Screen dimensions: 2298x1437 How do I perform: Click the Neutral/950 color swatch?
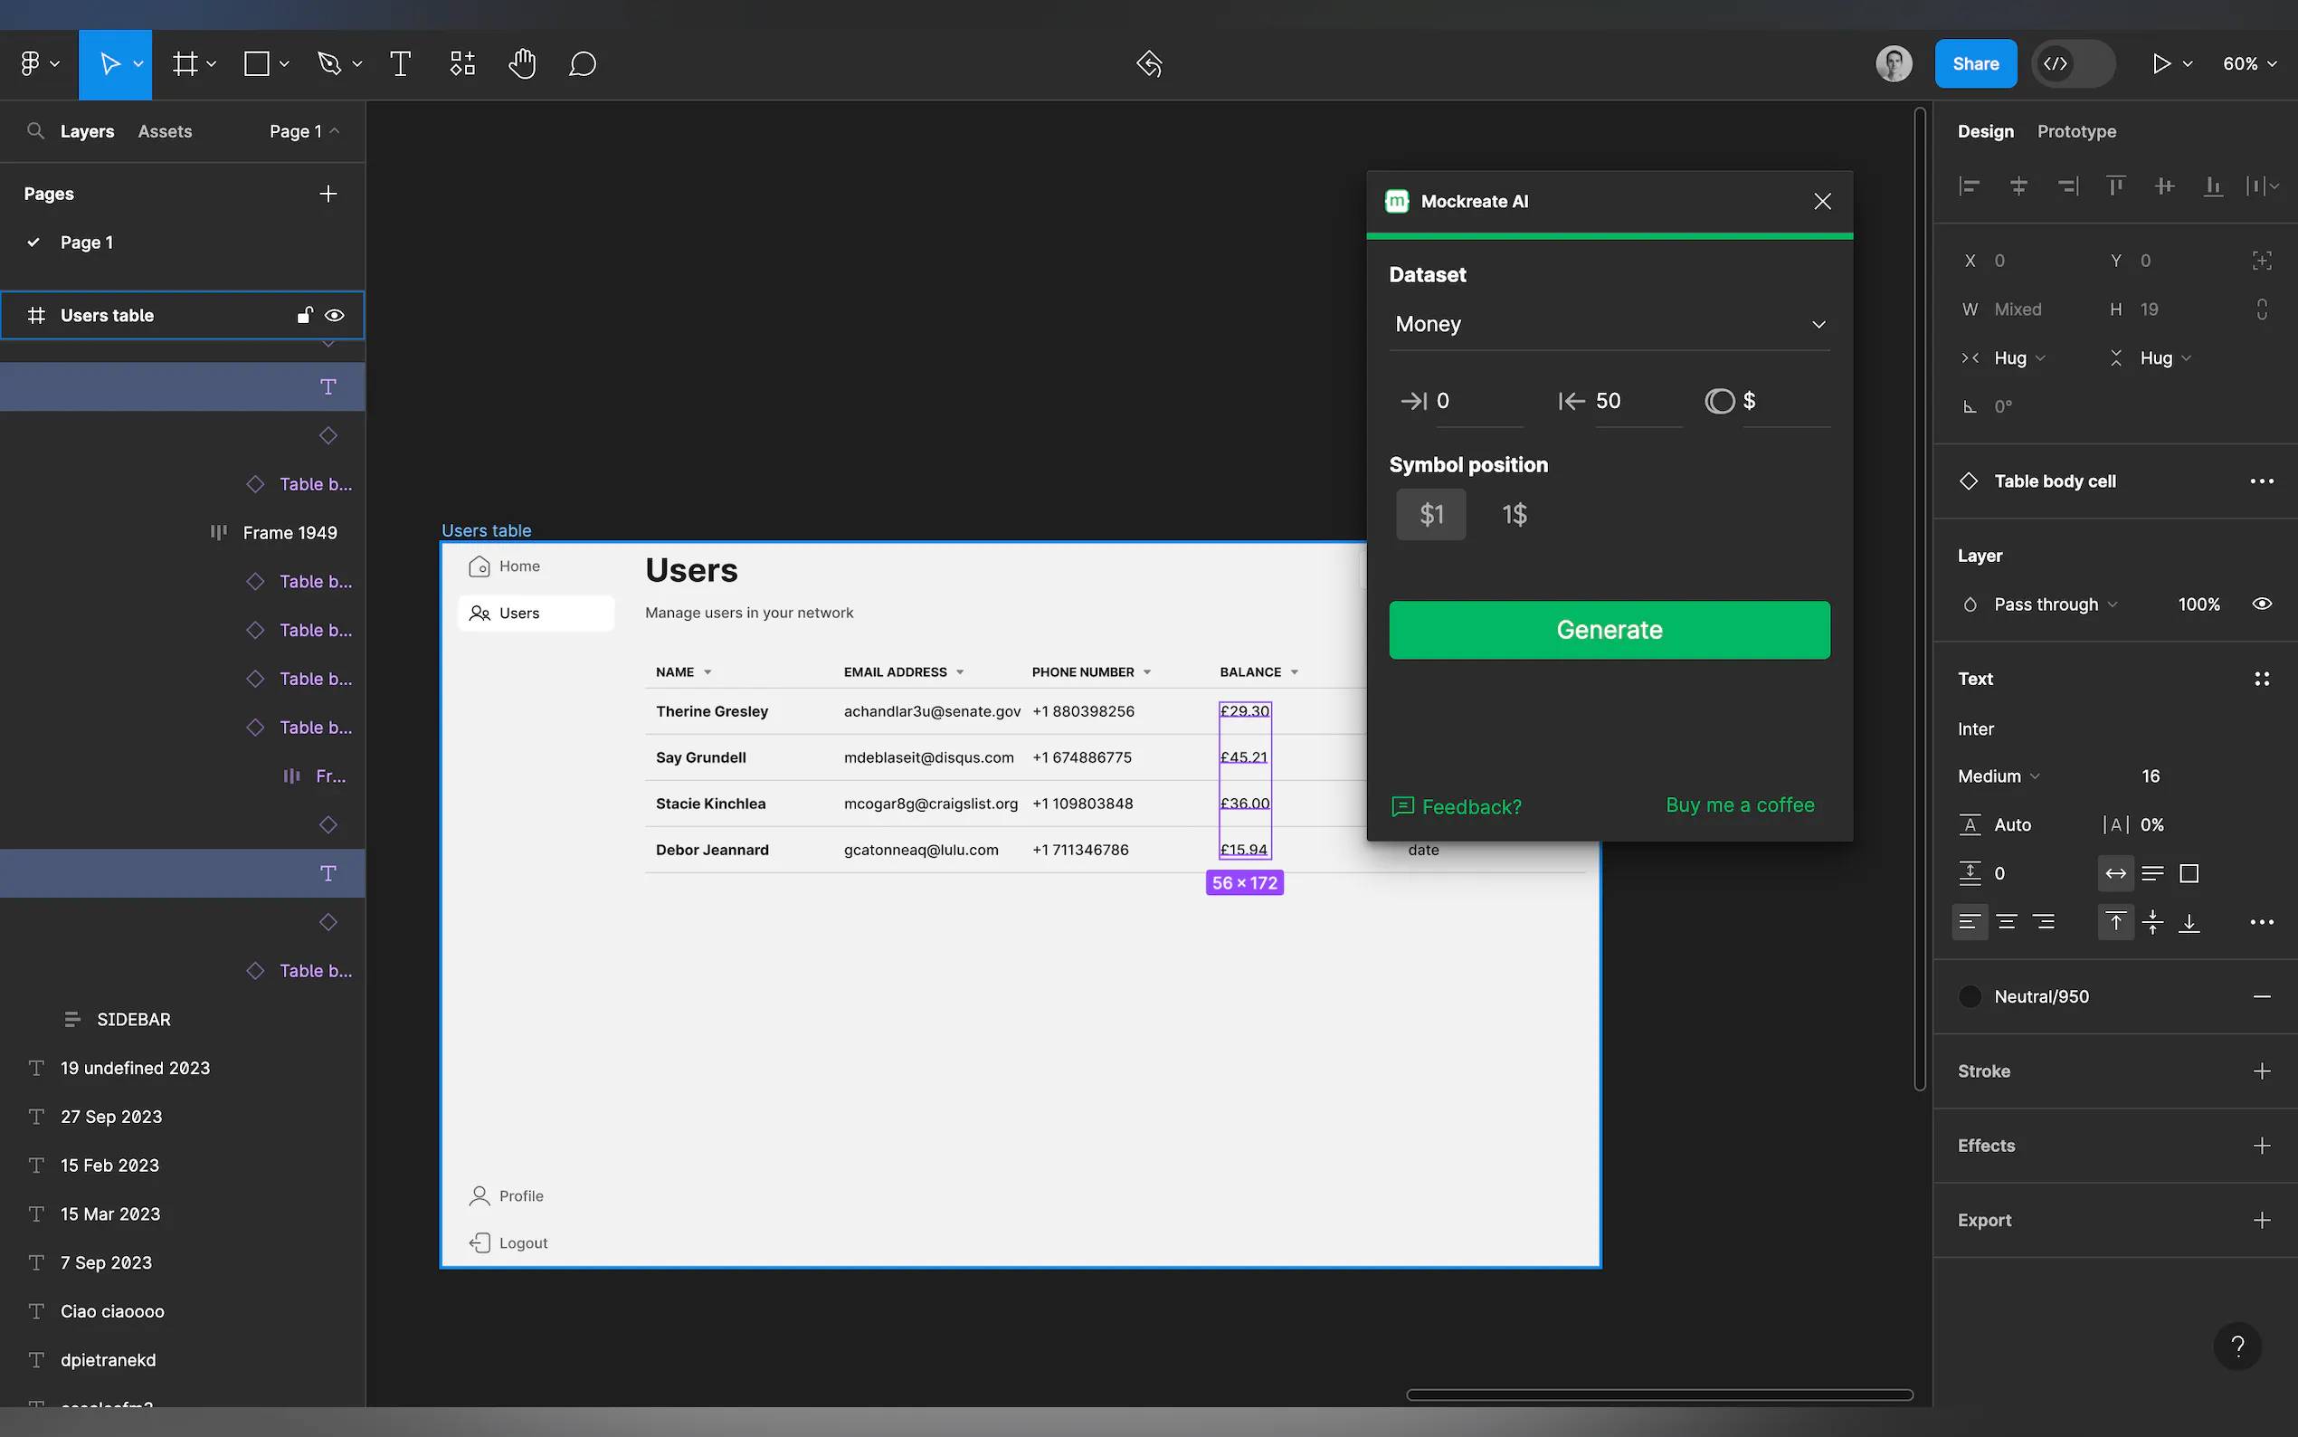click(1970, 996)
